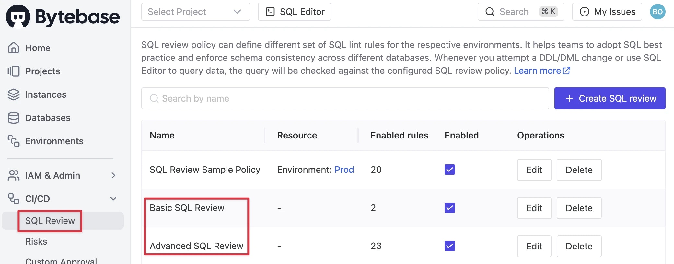Viewport: 674px width, 264px height.
Task: Click the SQL Review Sample Policy name
Action: [x=205, y=170]
